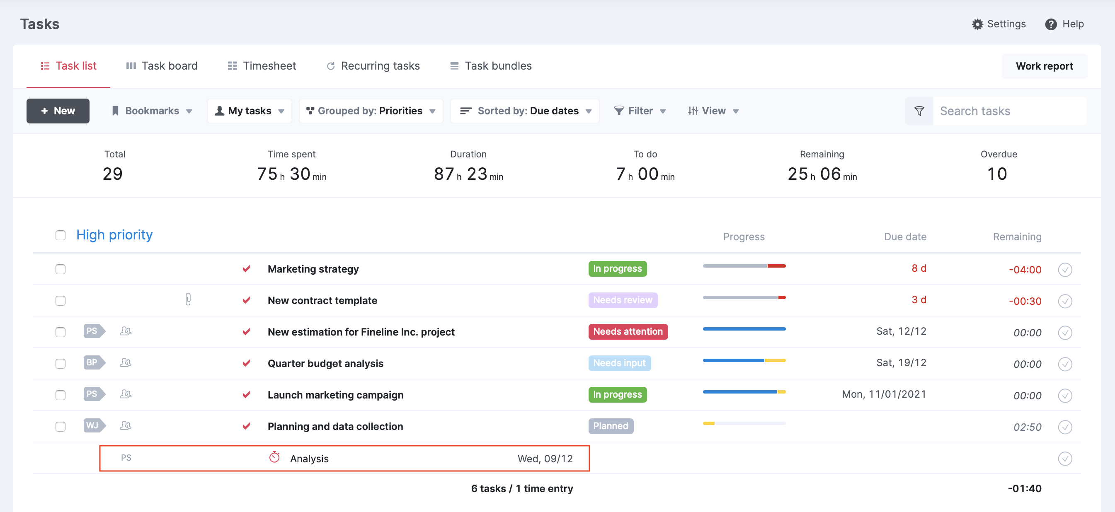This screenshot has width=1115, height=512.
Task: Click the High priority group heading
Action: point(114,235)
